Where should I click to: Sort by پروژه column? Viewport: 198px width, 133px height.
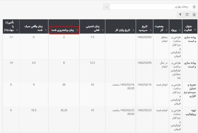click(x=176, y=26)
